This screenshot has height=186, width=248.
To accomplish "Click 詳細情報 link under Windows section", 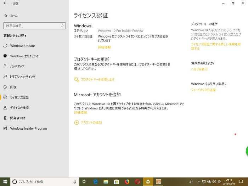I will 104,47.
